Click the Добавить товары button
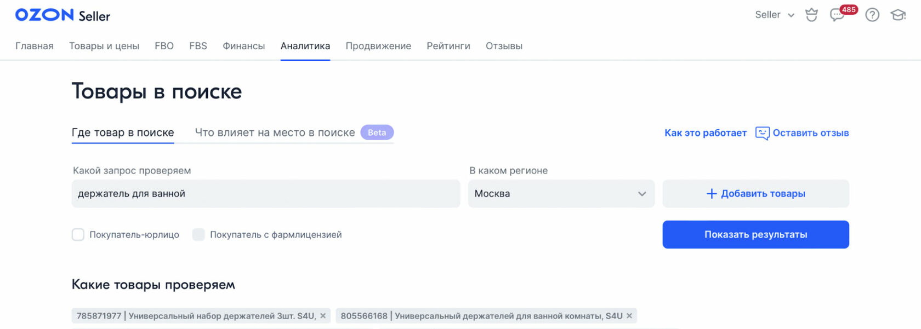This screenshot has height=329, width=921. [756, 194]
